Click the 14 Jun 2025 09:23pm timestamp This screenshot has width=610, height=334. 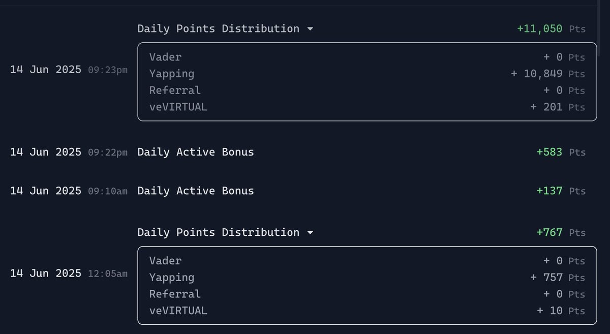point(69,70)
